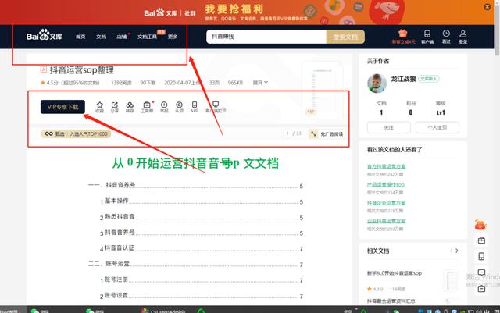Screen dimensions: 500x313
Task: Click the copyright 认领 icon
Action: pyautogui.click(x=179, y=107)
